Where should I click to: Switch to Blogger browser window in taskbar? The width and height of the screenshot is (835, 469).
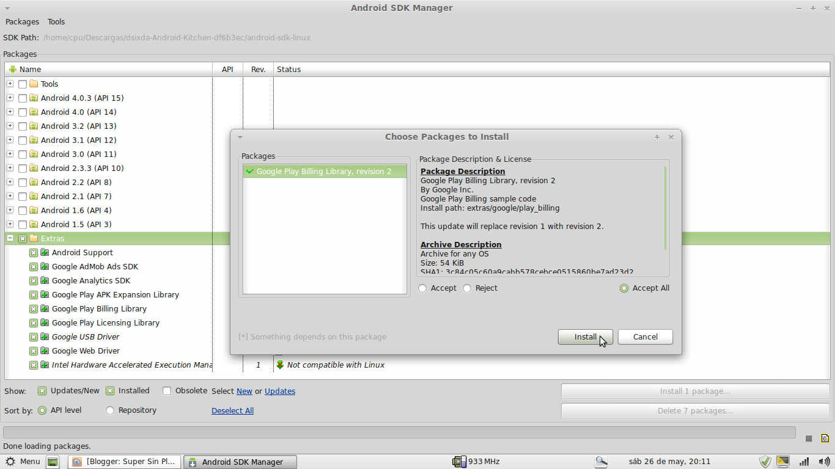click(x=125, y=462)
